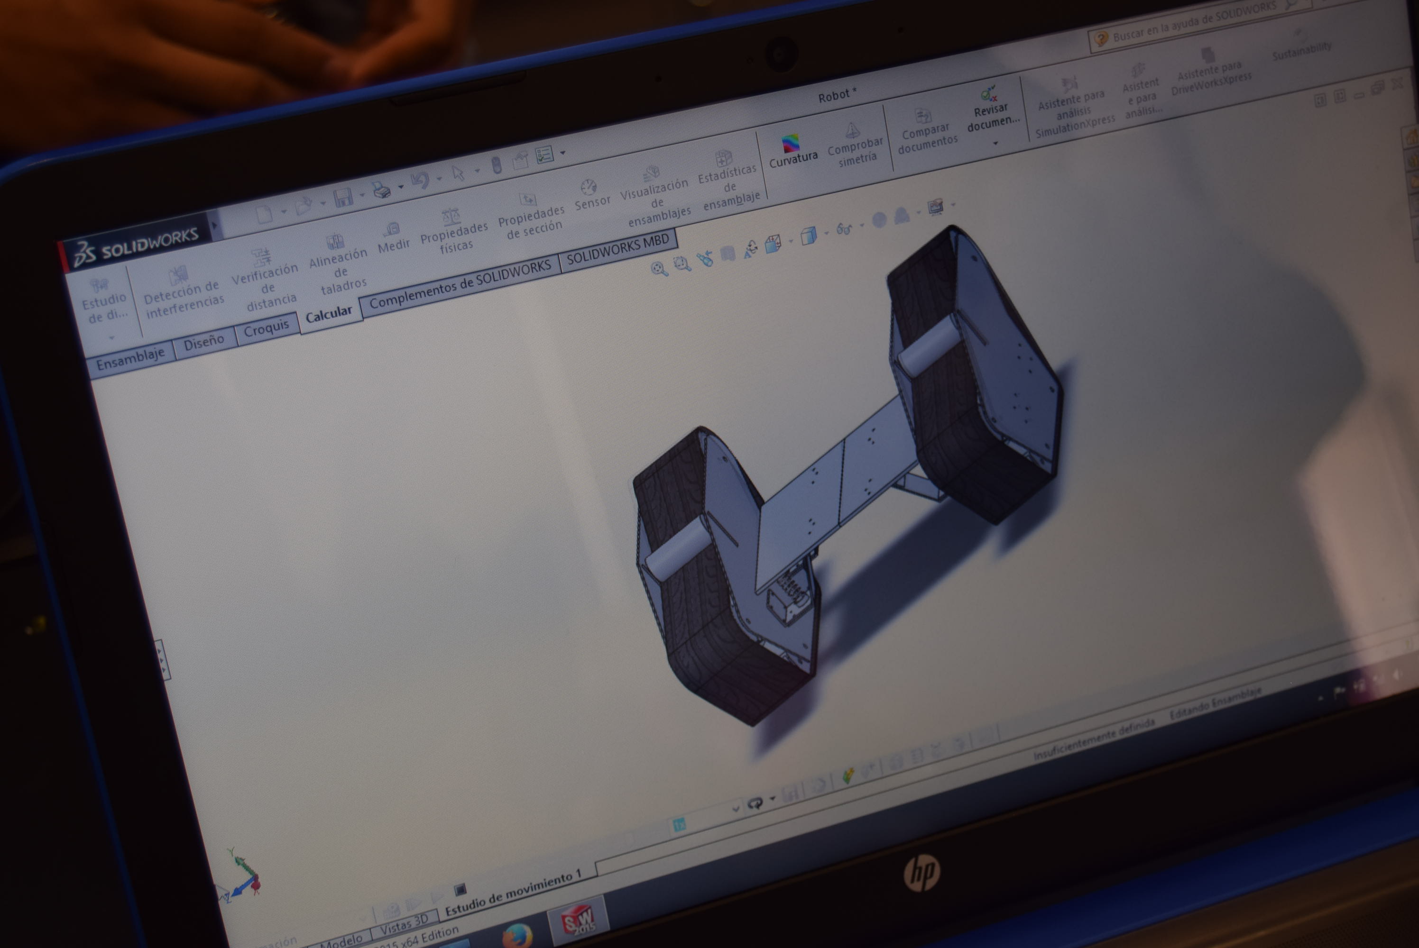Expand the Display Style cube dropdown arrow

tap(827, 233)
